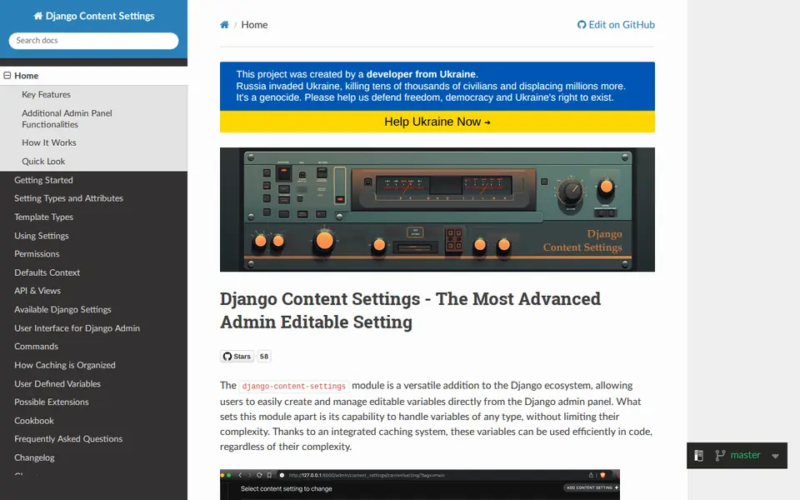Open Setting Types and Attributes page
Image resolution: width=800 pixels, height=500 pixels.
(69, 198)
